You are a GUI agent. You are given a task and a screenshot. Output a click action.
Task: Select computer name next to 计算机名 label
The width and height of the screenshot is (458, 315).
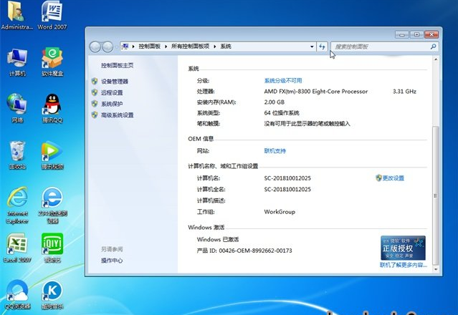pyautogui.click(x=287, y=178)
